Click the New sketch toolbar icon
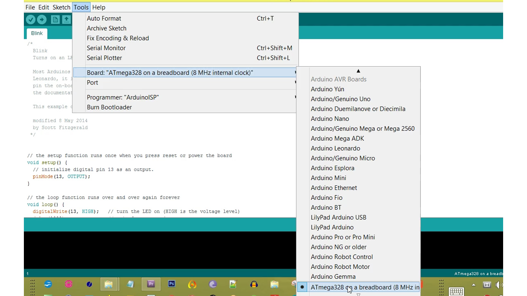 tap(55, 19)
